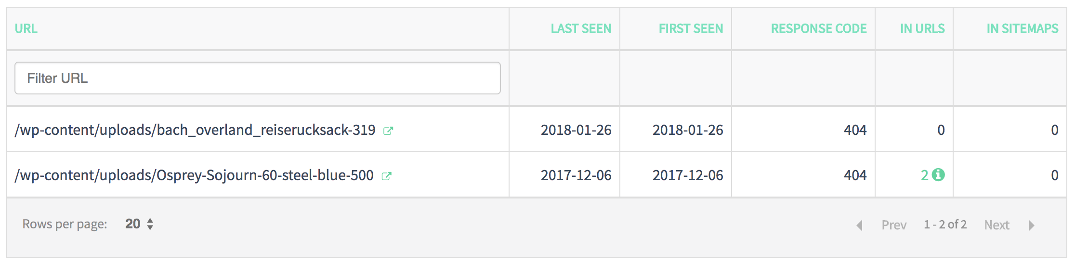Click the Filter URL input field
Viewport: 1075px width, 264px height.
pos(258,78)
